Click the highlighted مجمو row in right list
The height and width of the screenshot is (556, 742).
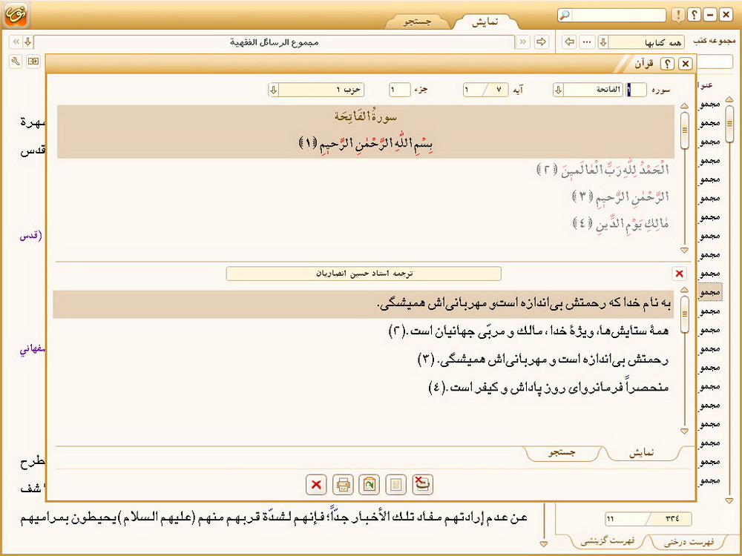[x=710, y=292]
